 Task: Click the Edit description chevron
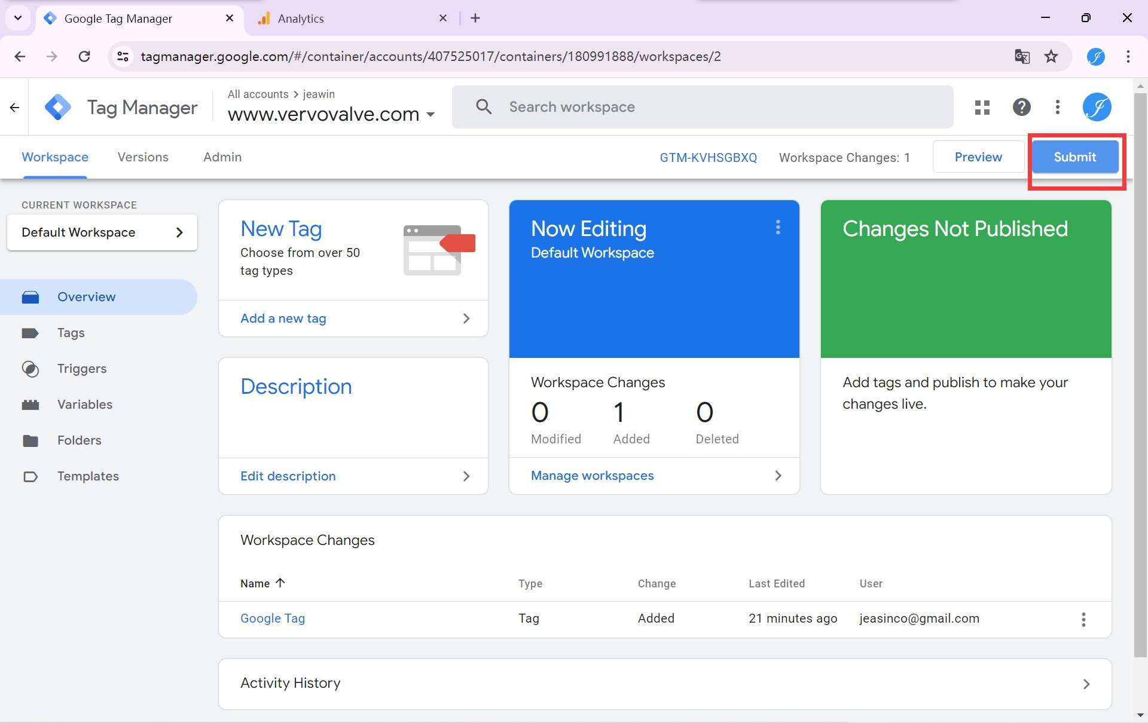coord(466,476)
